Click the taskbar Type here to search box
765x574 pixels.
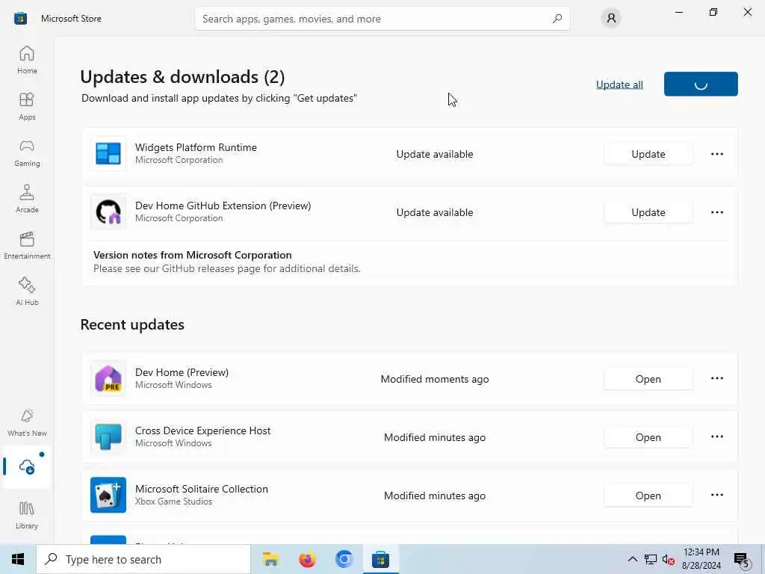coord(143,559)
